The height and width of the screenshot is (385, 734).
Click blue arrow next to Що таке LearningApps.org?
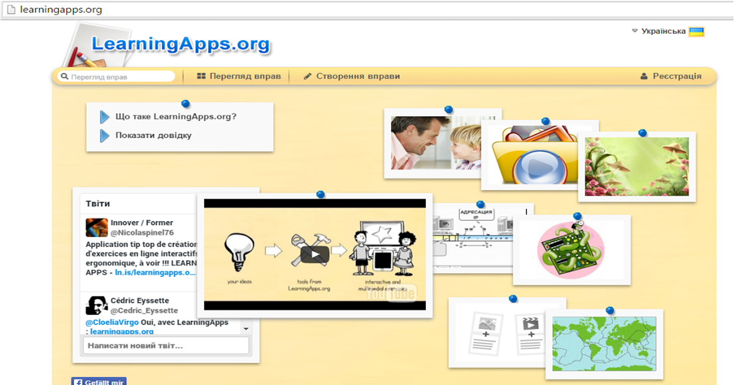click(x=105, y=117)
